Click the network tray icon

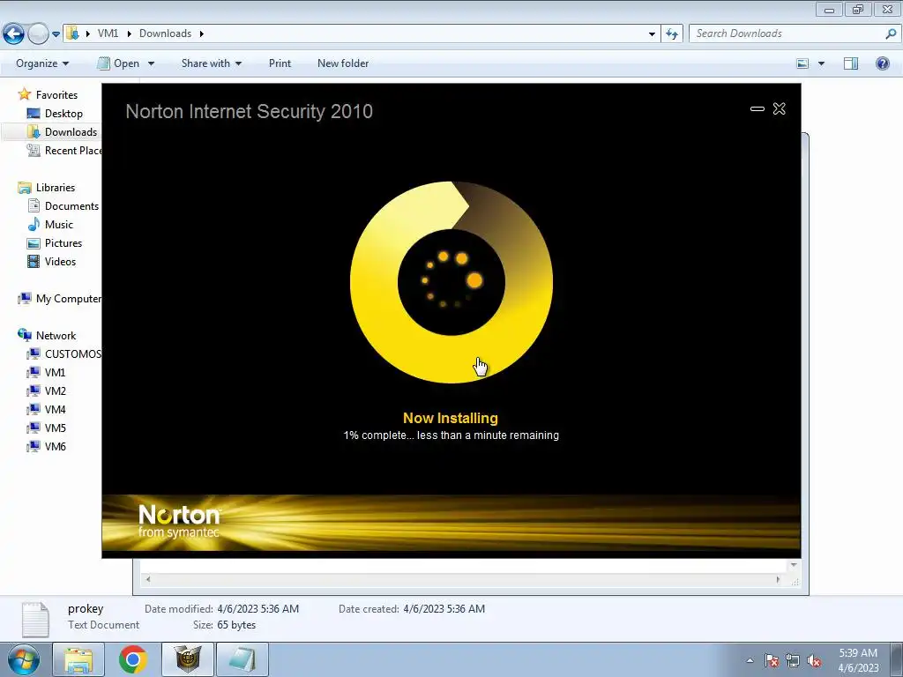[793, 660]
